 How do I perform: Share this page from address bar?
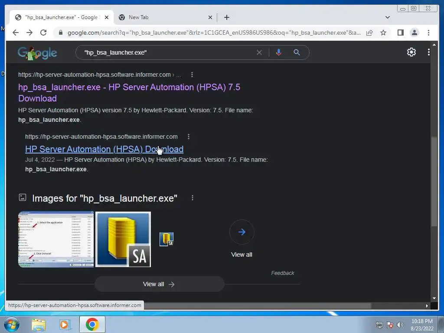(x=369, y=33)
